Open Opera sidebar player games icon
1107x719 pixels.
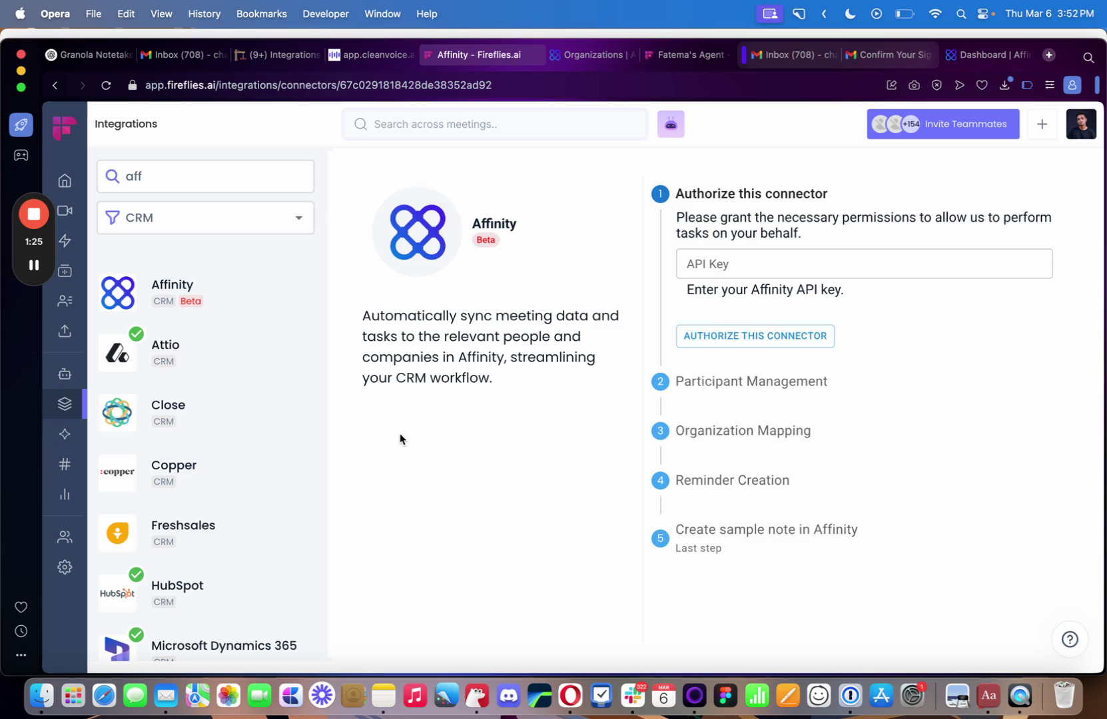point(21,155)
